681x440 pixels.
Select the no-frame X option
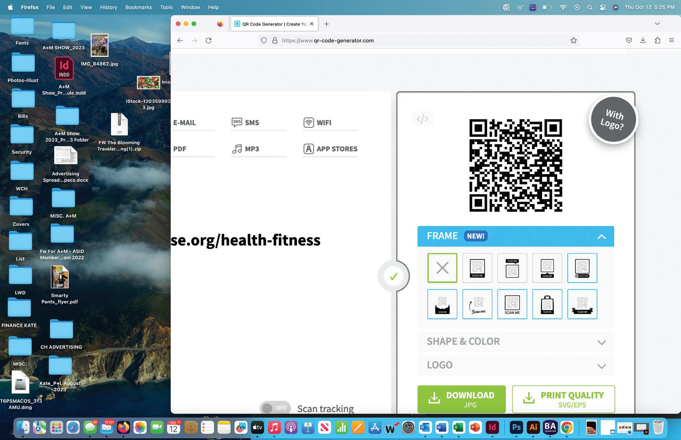coord(442,268)
